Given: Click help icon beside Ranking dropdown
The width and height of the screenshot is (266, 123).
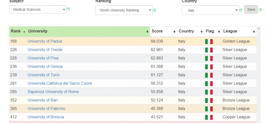Looking at the screenshot, I should coord(154,10).
